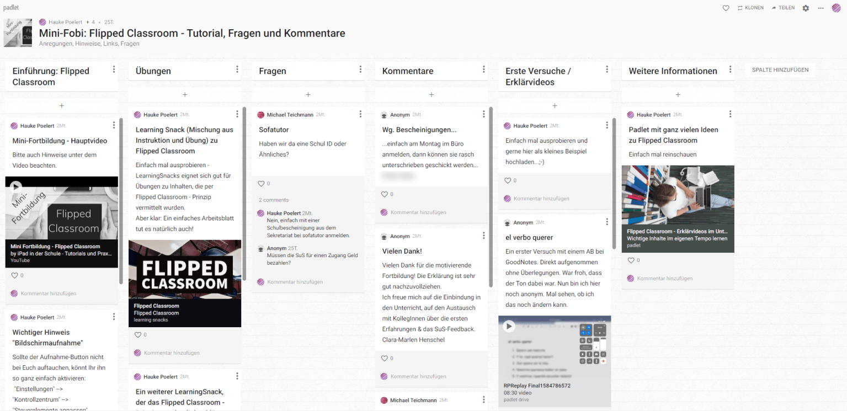Click the heart icon to favorite this padlet

[726, 8]
